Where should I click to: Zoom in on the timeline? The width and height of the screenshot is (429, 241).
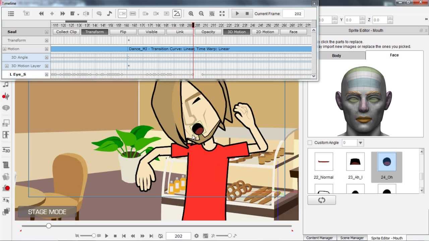[191, 13]
